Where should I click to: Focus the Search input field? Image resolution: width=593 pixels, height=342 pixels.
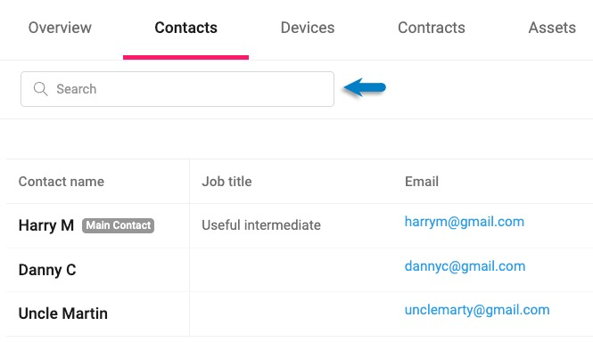177,89
